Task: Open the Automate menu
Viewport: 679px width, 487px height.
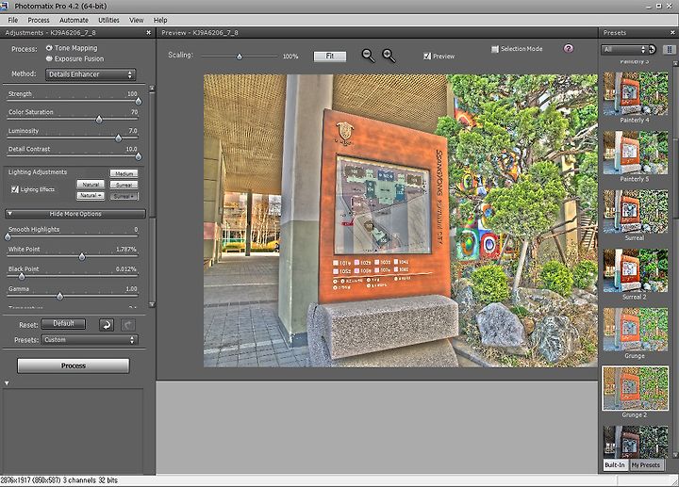Action: pyautogui.click(x=74, y=20)
